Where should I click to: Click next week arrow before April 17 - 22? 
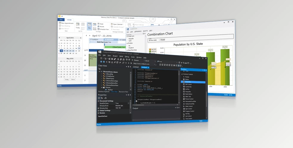coord(90,36)
